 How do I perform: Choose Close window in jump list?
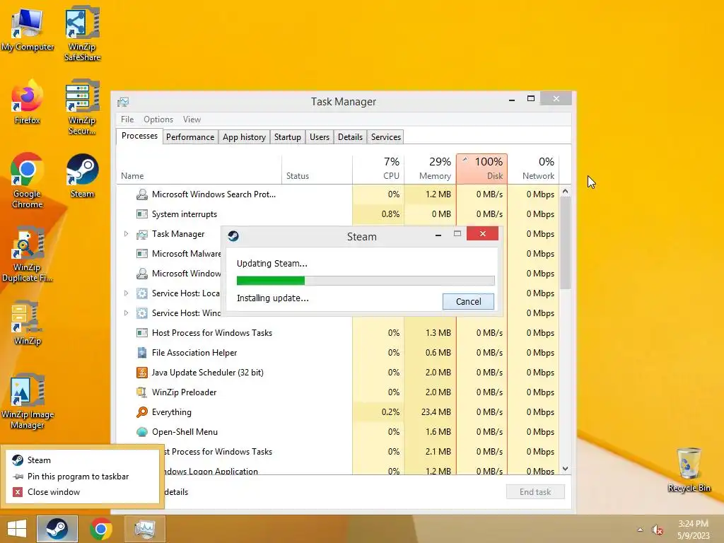(82, 492)
